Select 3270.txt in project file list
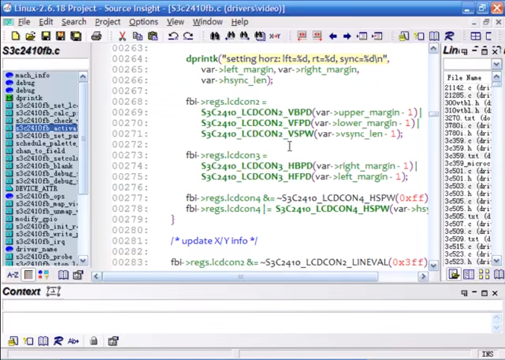The width and height of the screenshot is (505, 360). coord(467,118)
